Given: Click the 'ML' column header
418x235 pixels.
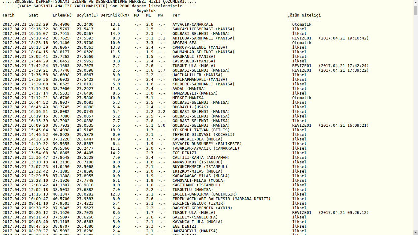Looking at the screenshot, I should (x=148, y=15).
